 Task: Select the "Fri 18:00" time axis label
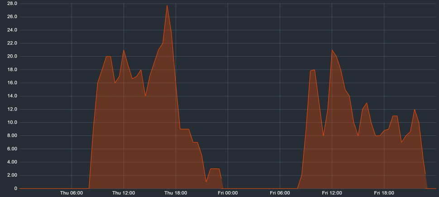[384, 193]
